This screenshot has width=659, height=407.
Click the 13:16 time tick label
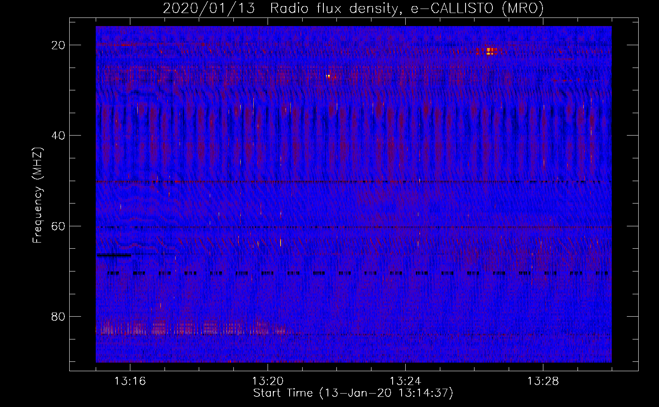(x=130, y=381)
